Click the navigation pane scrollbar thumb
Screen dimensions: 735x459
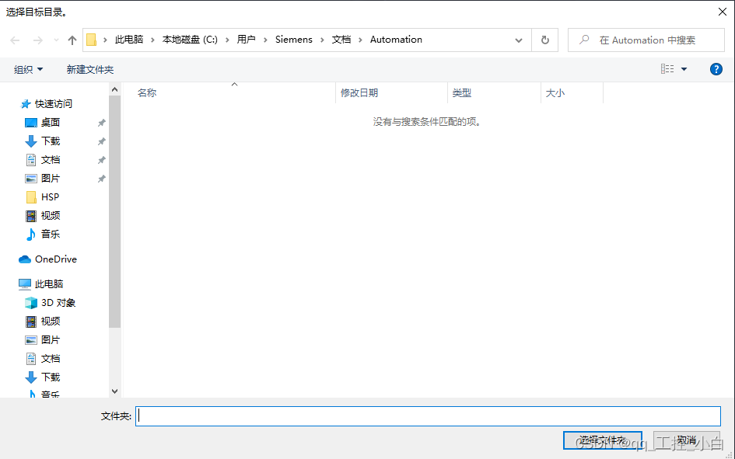pos(115,211)
